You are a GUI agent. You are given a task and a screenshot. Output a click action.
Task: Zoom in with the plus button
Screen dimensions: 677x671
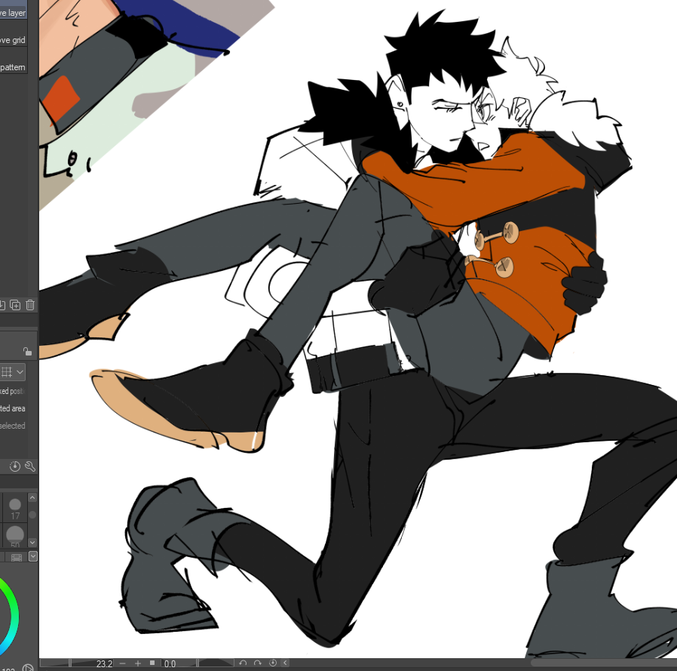[138, 663]
